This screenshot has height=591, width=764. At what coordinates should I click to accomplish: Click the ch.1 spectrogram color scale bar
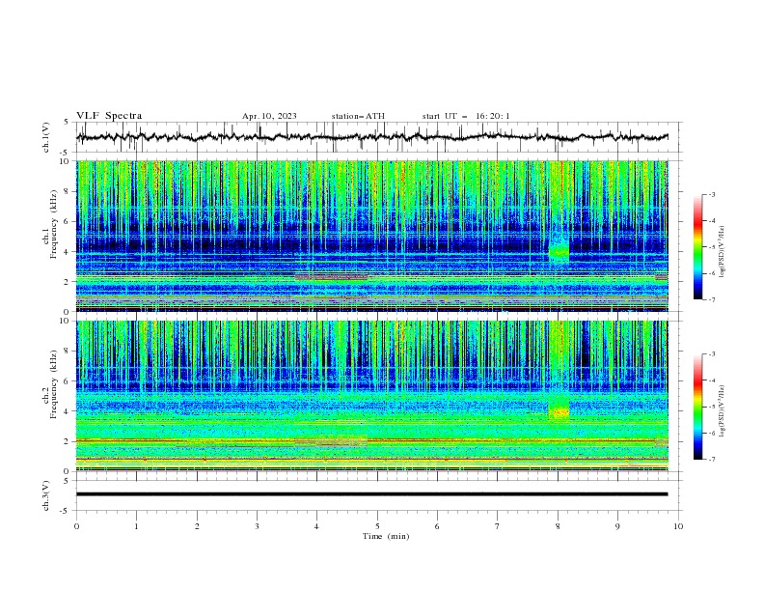(x=697, y=246)
